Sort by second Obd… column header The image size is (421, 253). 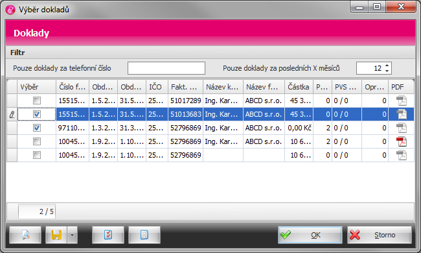click(132, 87)
